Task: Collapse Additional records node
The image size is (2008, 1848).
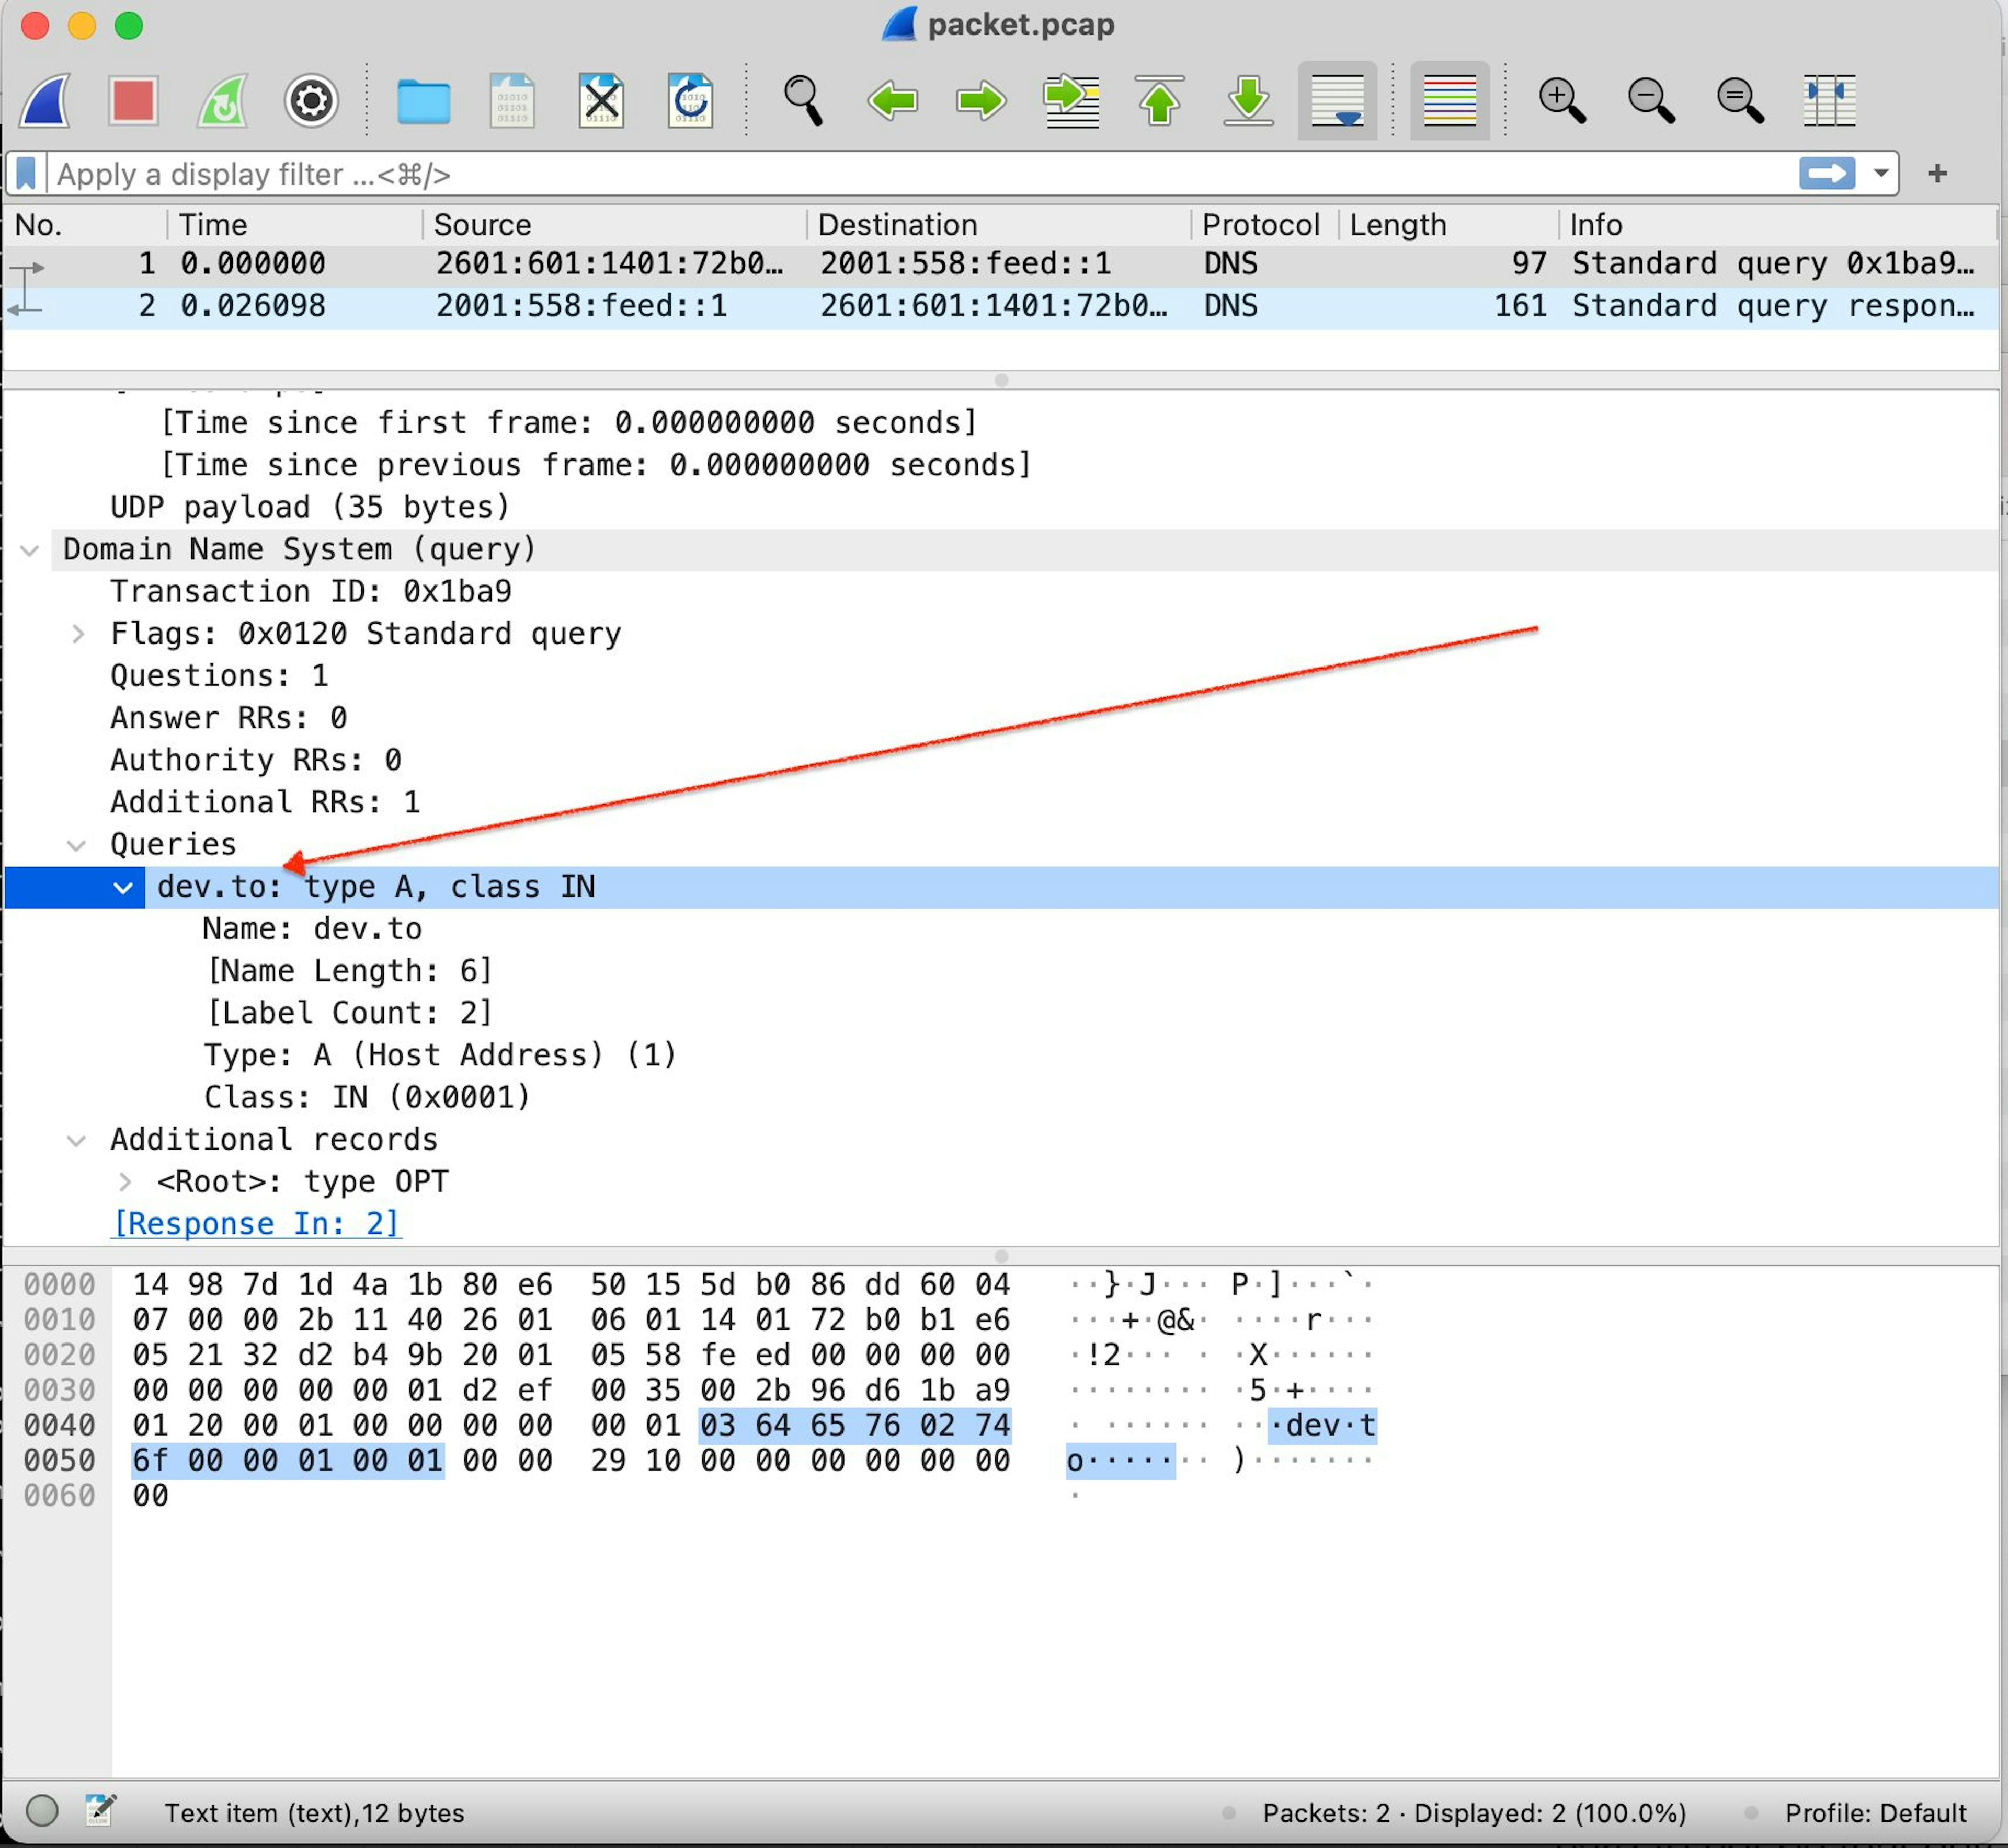Action: pyautogui.click(x=76, y=1140)
